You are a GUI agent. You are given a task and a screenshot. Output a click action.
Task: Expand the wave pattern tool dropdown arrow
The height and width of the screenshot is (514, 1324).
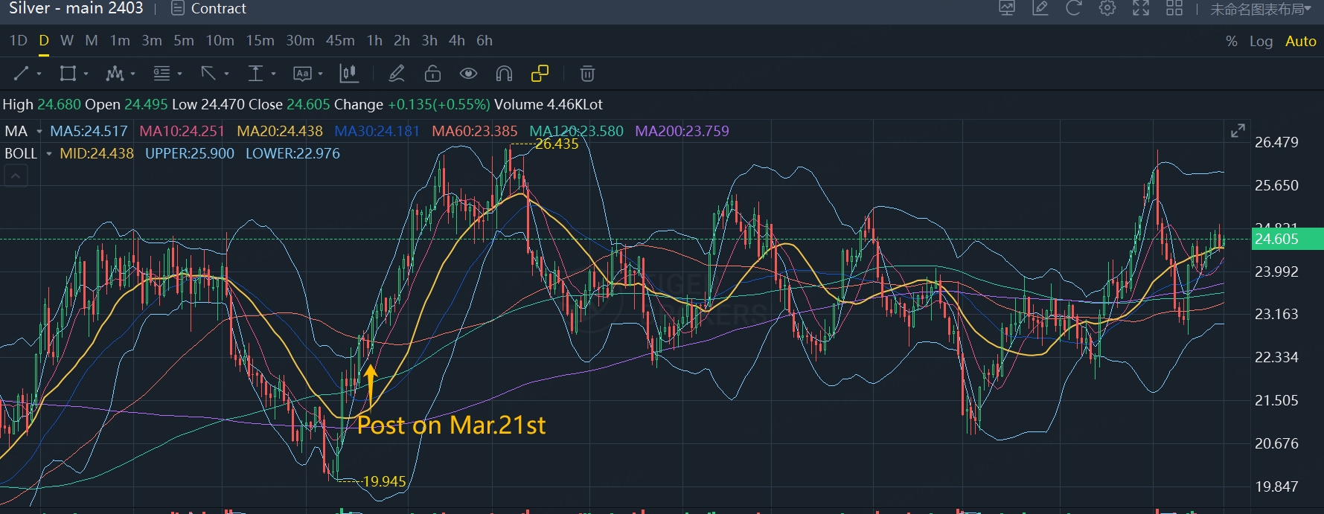pos(132,74)
